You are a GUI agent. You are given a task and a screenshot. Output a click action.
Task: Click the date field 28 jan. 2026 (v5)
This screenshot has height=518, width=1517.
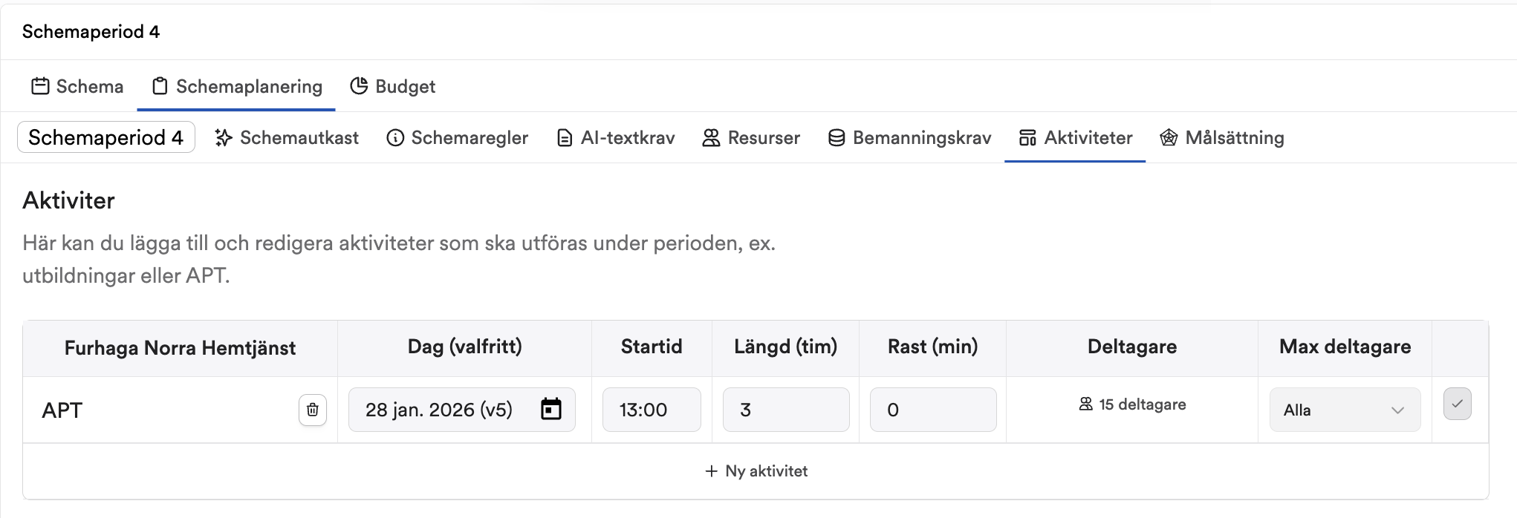click(462, 410)
